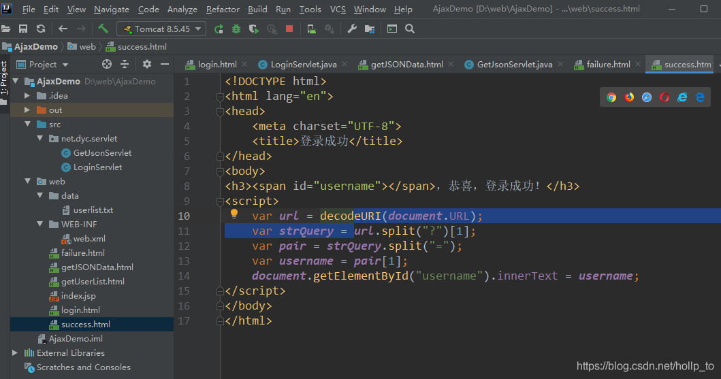The width and height of the screenshot is (721, 379).
Task: Open page in Internet Explorer
Action: click(x=682, y=97)
